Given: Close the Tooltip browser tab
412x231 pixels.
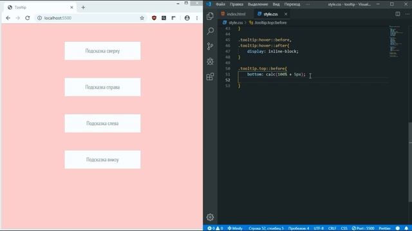Looking at the screenshot, I should pyautogui.click(x=71, y=8).
